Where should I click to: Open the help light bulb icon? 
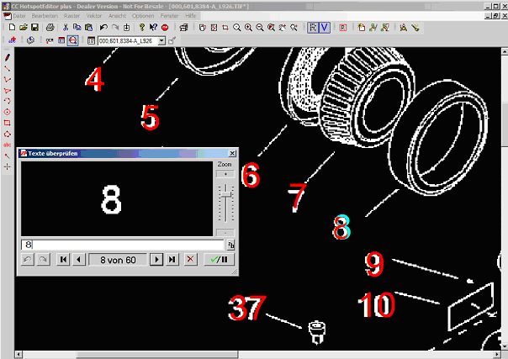pyautogui.click(x=141, y=28)
